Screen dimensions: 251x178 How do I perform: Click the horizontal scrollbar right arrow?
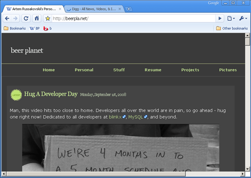[x=243, y=174]
